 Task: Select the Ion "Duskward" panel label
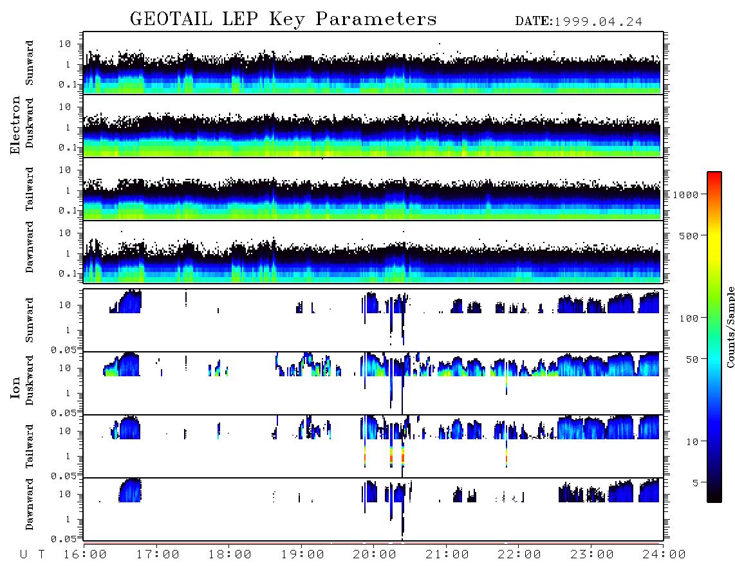30,380
